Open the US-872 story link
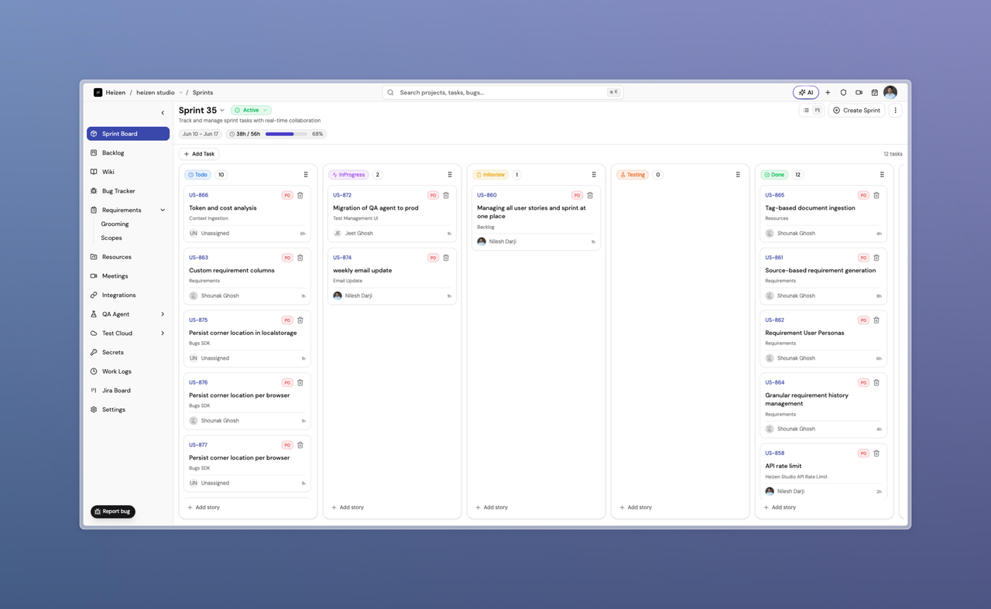991x609 pixels. point(342,195)
